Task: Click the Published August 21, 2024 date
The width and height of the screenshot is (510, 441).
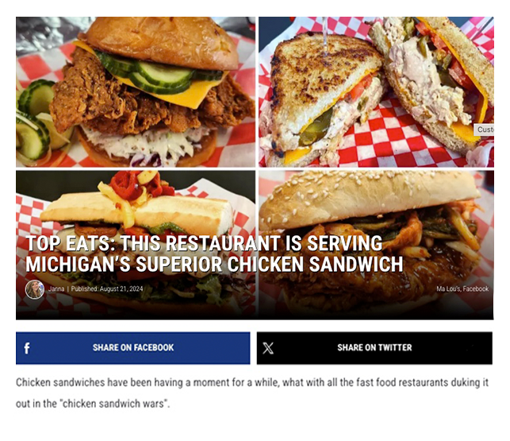Action: click(107, 288)
